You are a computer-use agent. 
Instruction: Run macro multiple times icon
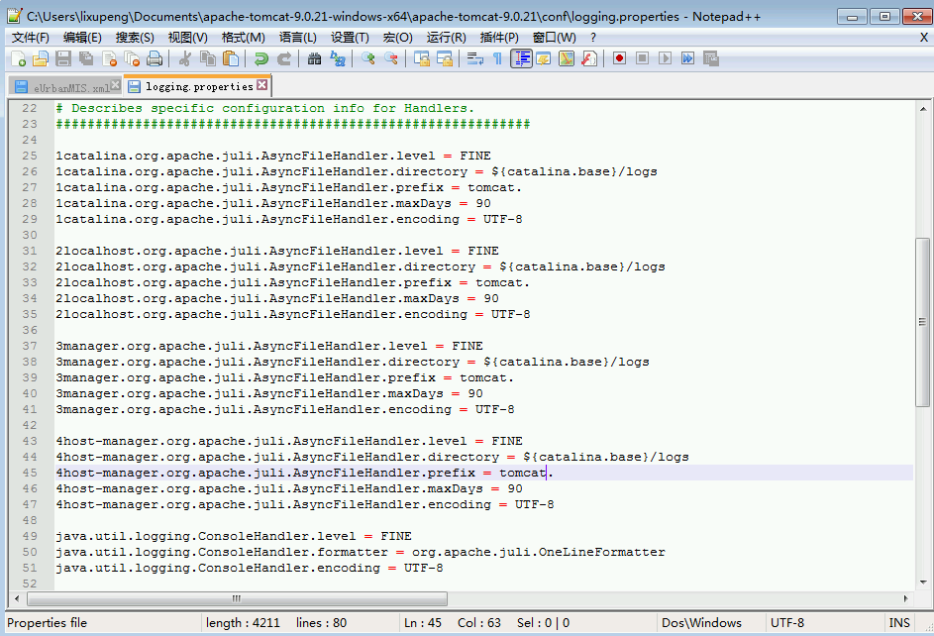688,58
